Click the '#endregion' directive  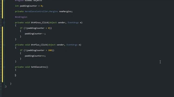pos(21,17)
